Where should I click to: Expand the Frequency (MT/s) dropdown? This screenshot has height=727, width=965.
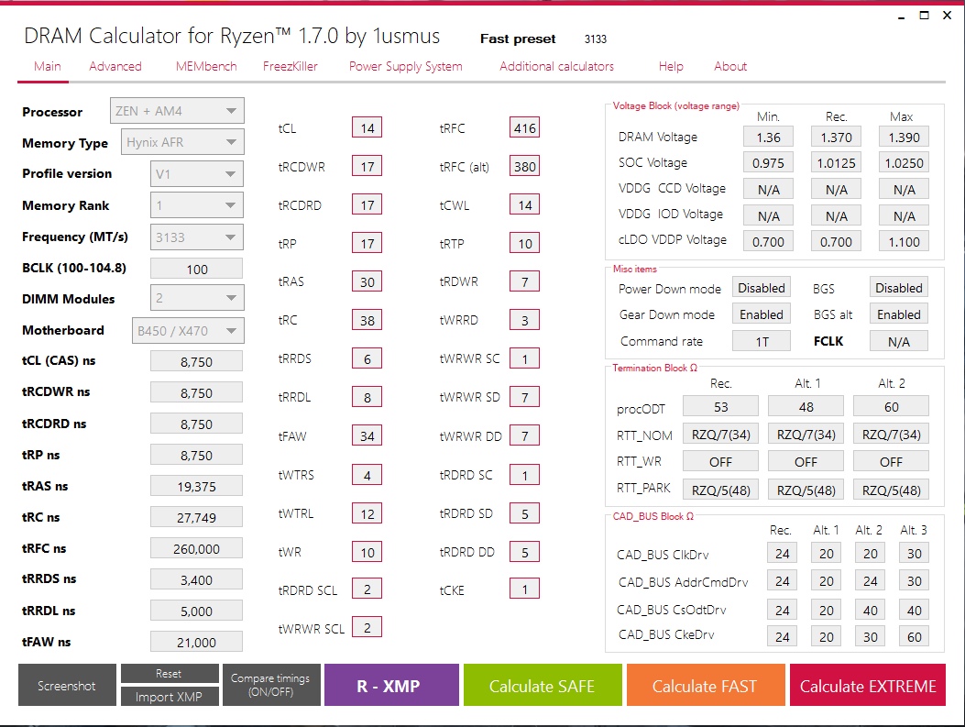tap(197, 237)
